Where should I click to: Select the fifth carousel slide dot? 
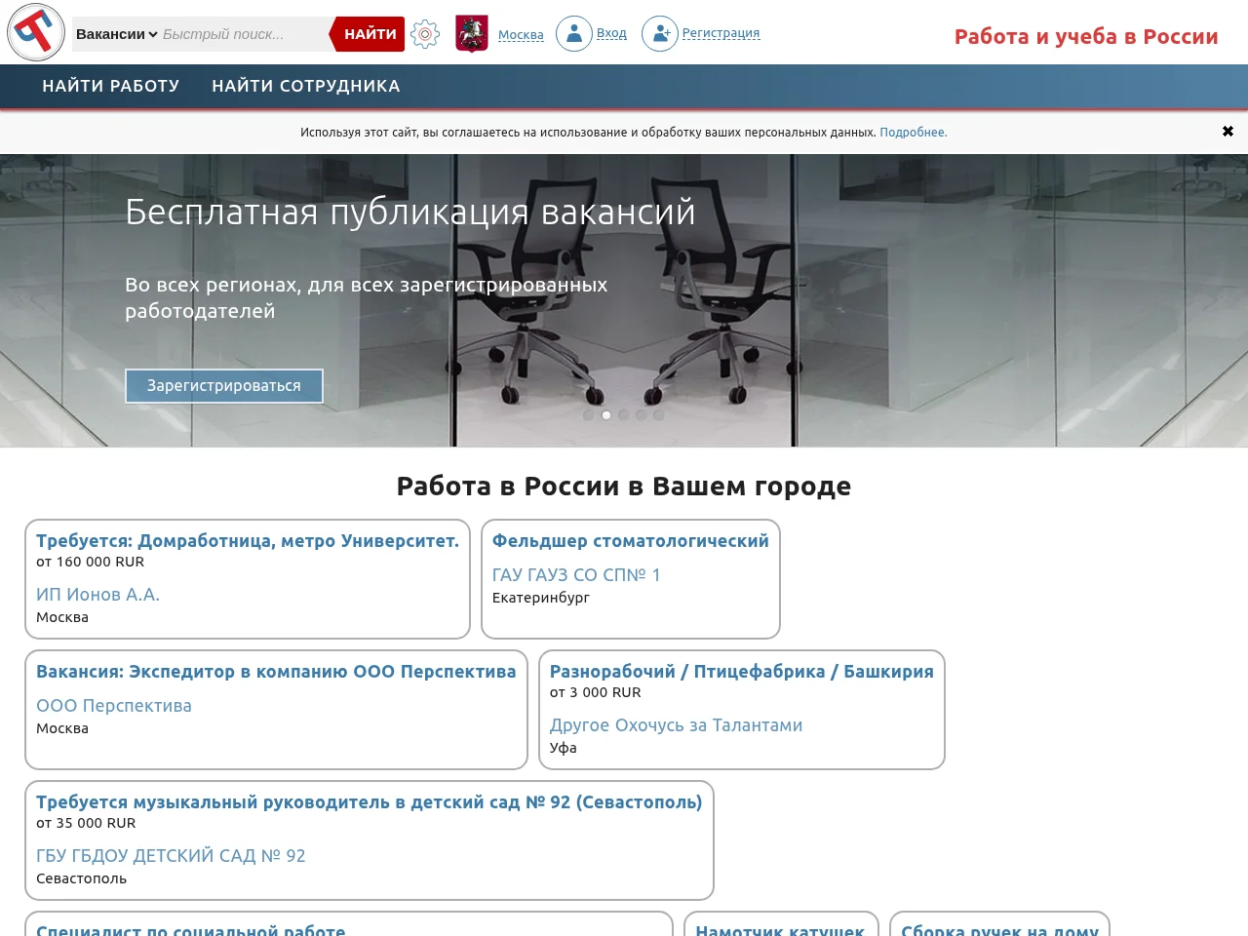coord(659,415)
